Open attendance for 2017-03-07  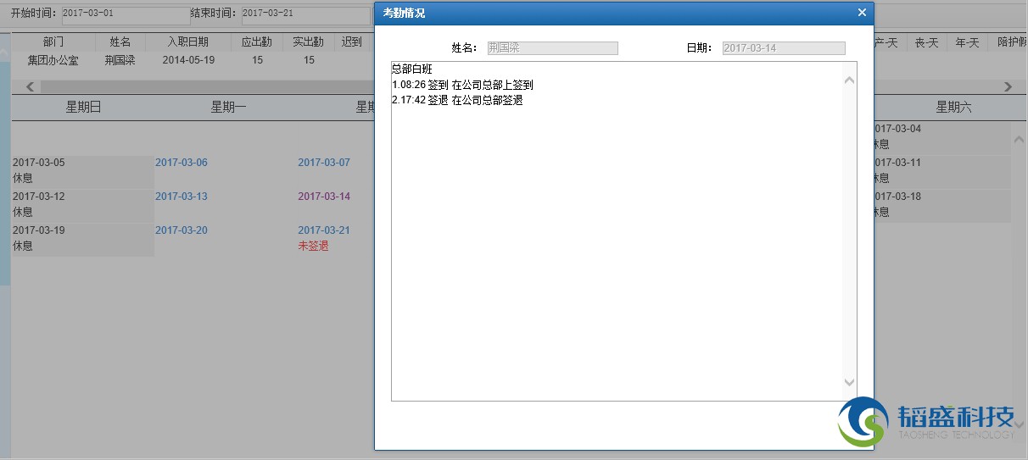[x=324, y=163]
